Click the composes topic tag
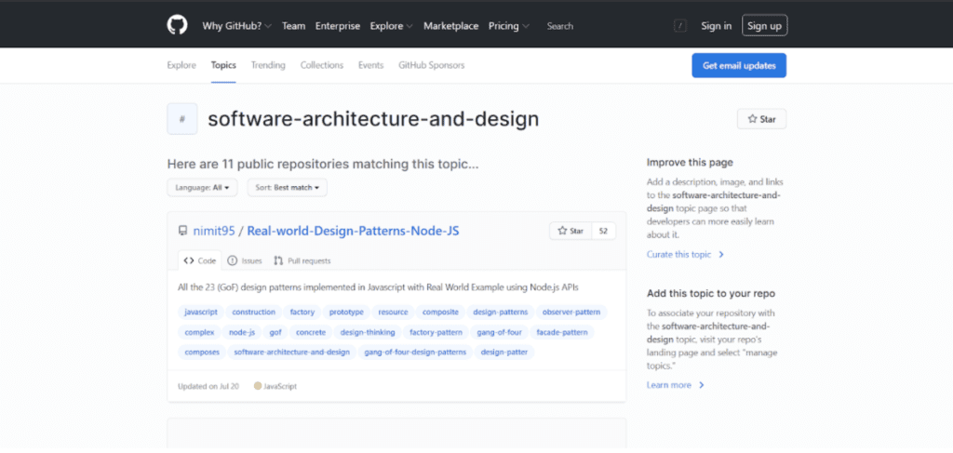 point(202,353)
